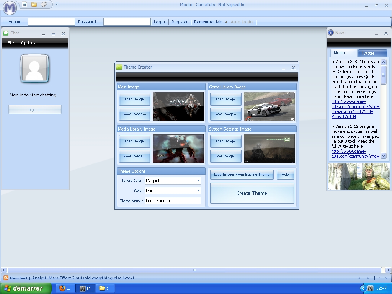This screenshot has height=294, width=392.
Task: Click the taskbar clock showing 12:47
Action: [382, 288]
